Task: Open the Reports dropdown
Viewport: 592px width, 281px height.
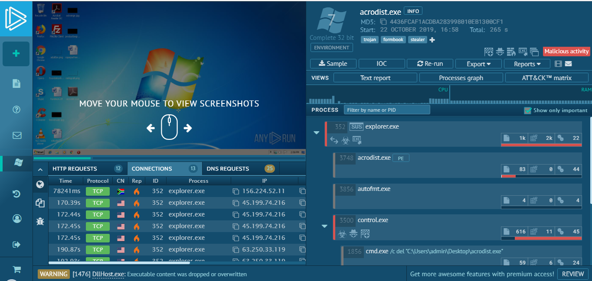Action: [527, 64]
